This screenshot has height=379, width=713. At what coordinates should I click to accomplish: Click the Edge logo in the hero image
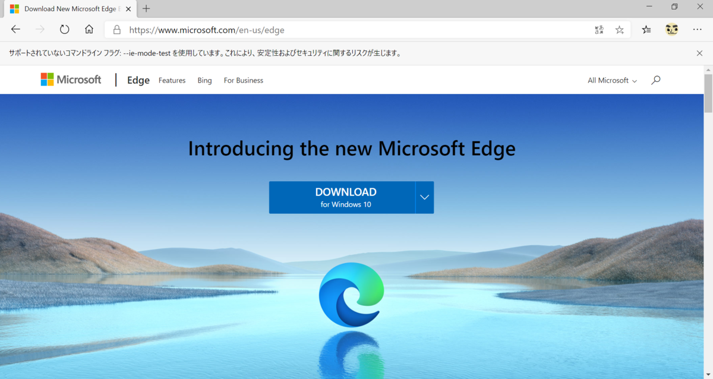(x=351, y=295)
